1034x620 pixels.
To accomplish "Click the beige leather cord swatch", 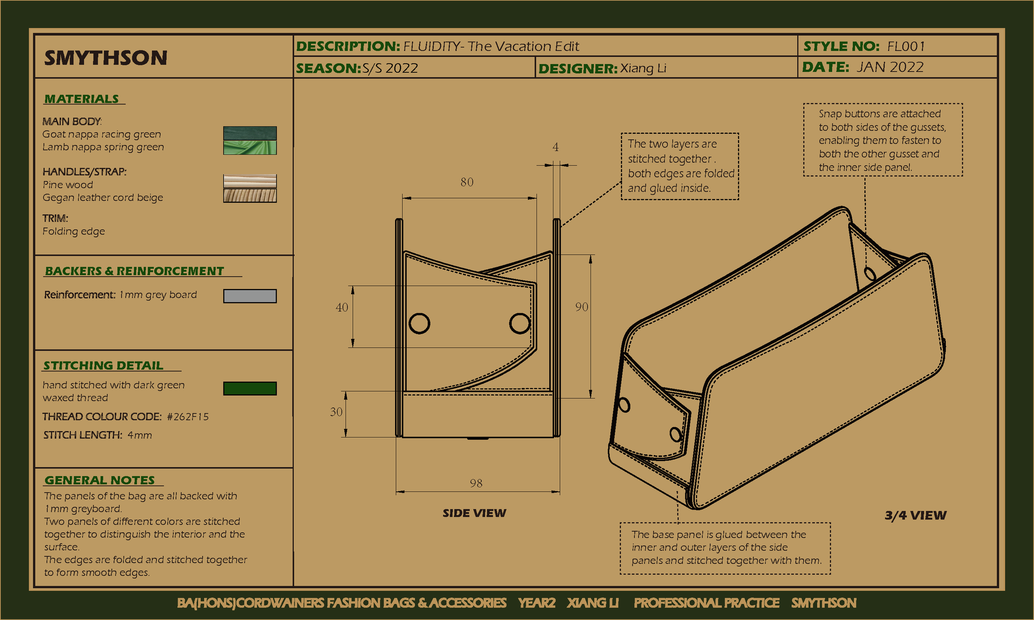I will tap(250, 196).
